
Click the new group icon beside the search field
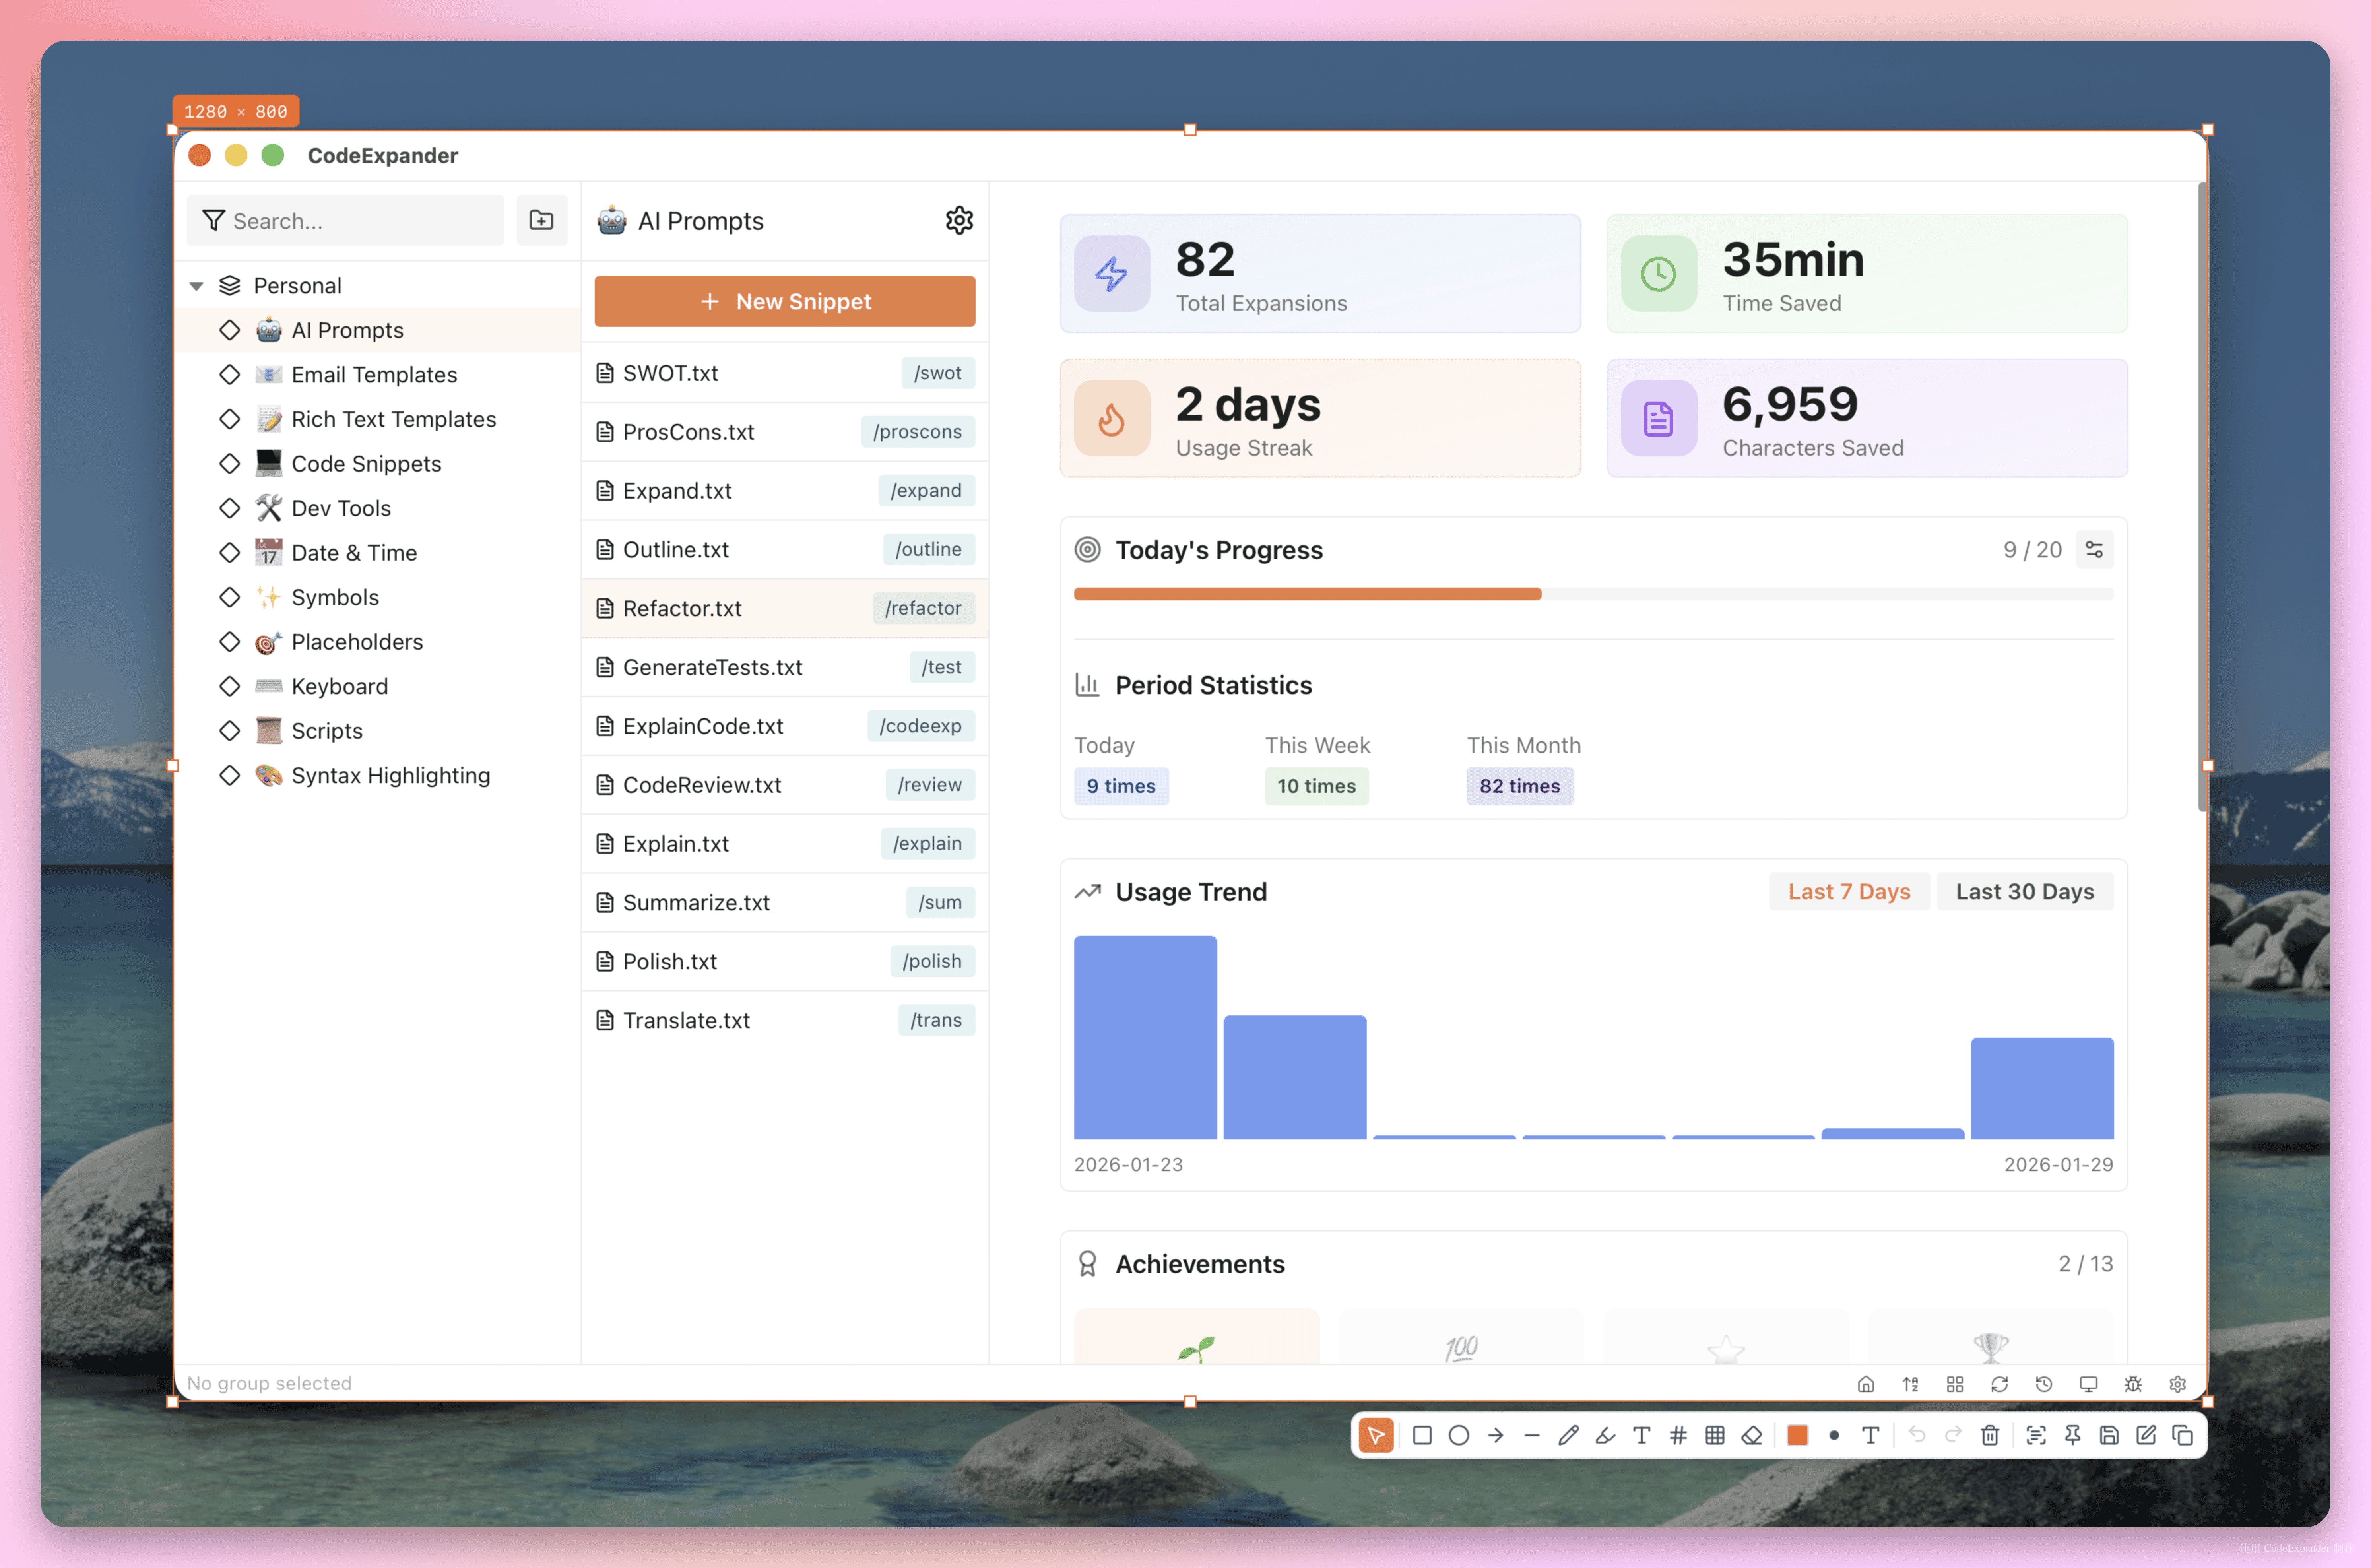(541, 220)
